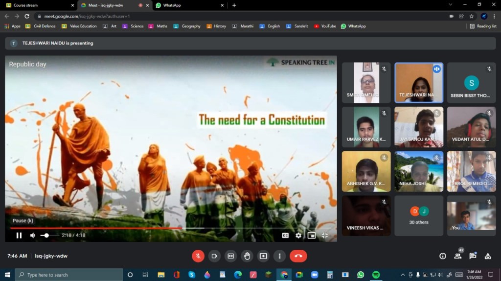Open the chat panel
Image resolution: width=501 pixels, height=281 pixels.
tap(473, 256)
